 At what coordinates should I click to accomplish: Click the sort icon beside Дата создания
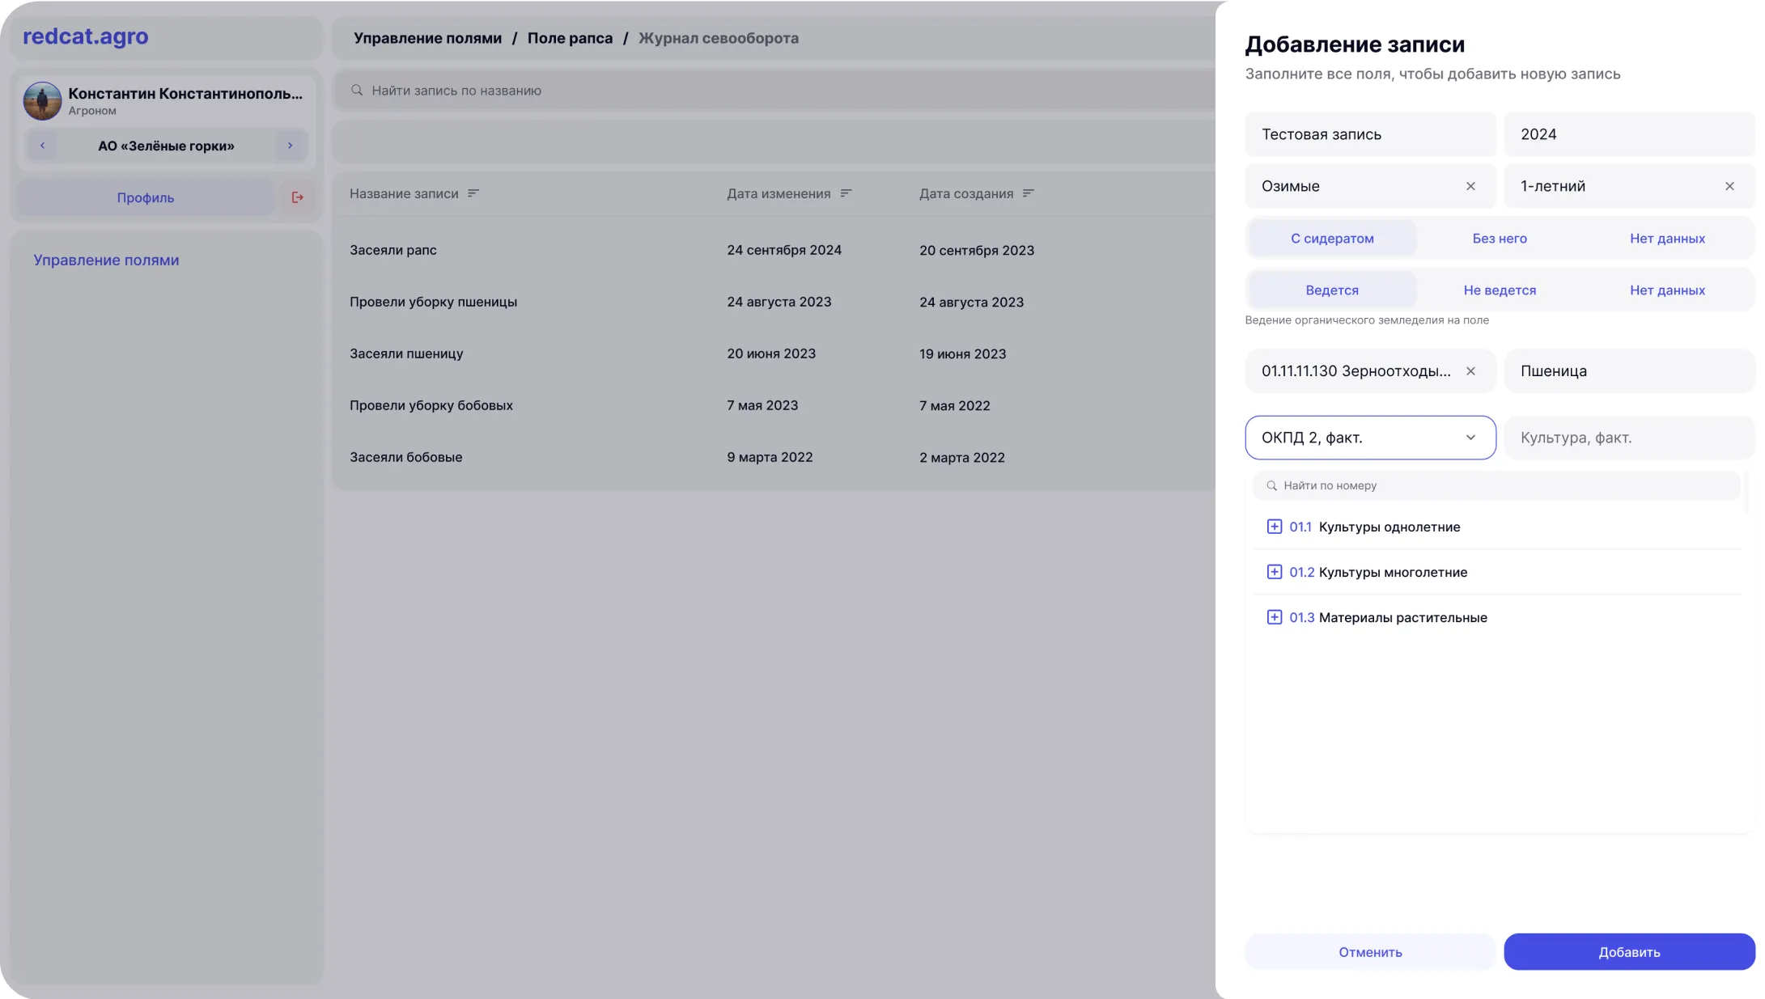pos(1029,193)
